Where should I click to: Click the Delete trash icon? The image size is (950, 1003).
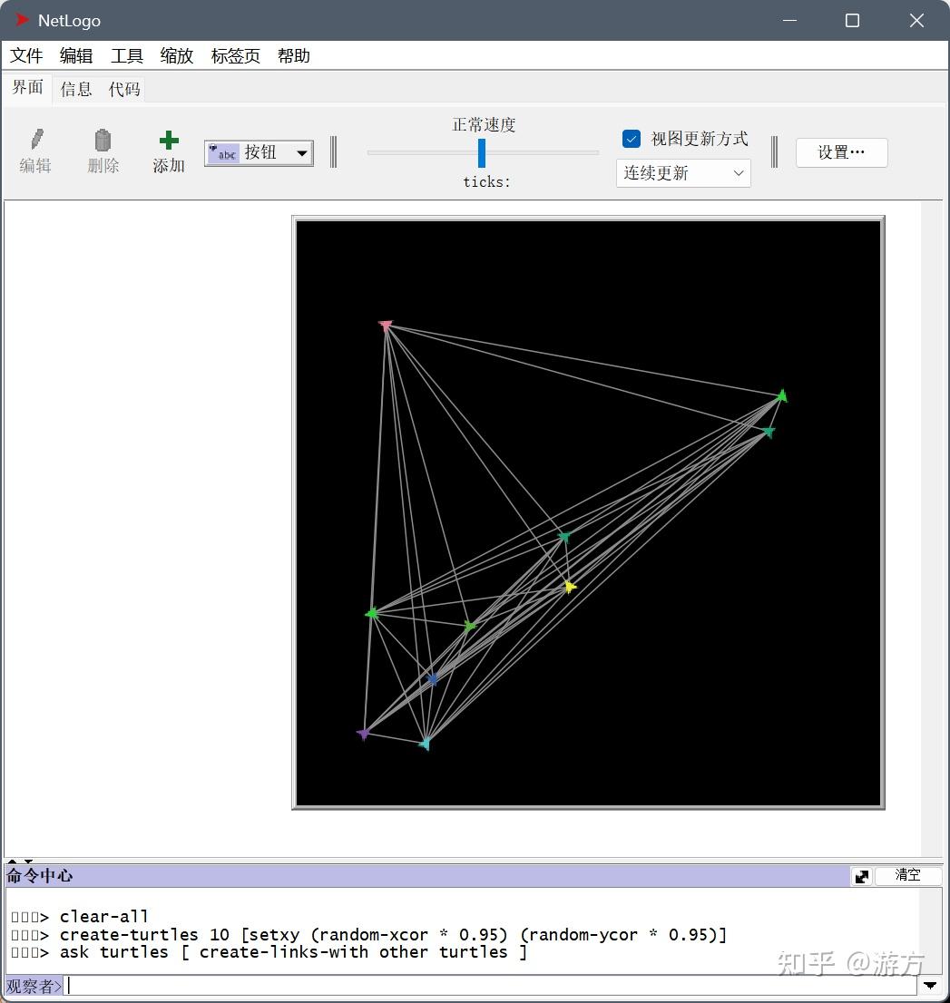point(103,140)
